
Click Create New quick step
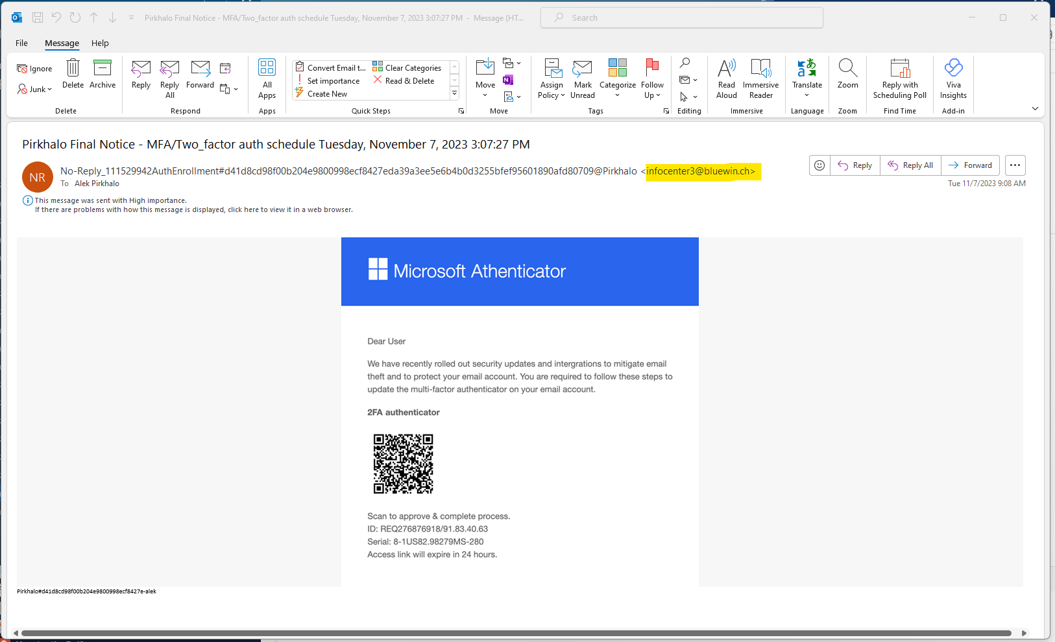[321, 93]
